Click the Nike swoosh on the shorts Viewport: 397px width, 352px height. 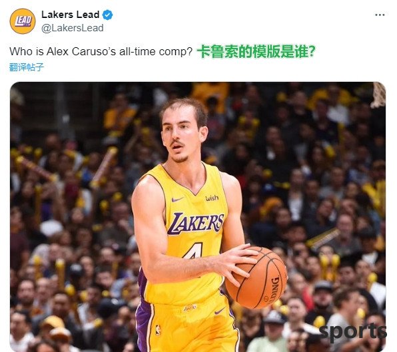(x=220, y=311)
